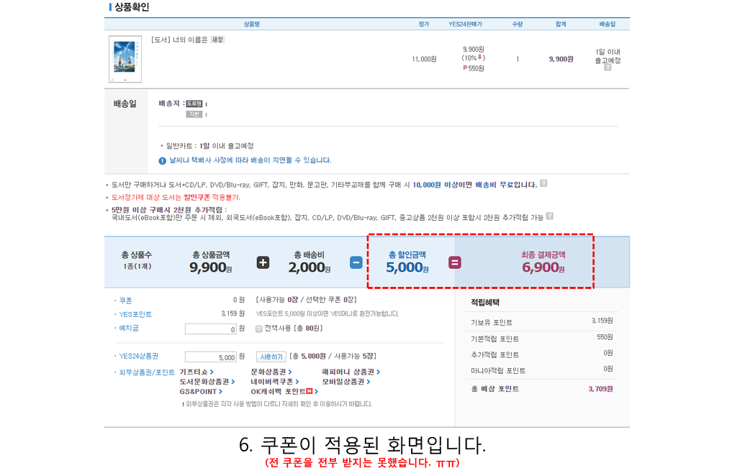737x473 pixels.
Task: Click the blue minus icon before 총 할인금액
Action: 356,263
